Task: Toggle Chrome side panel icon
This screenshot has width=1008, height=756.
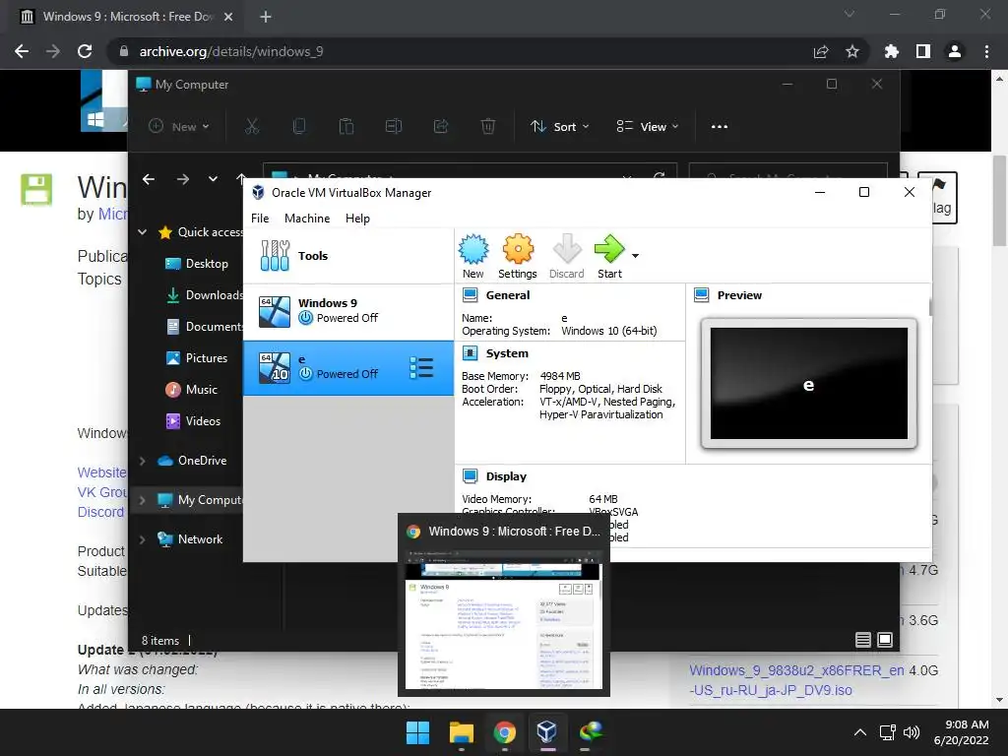Action: [923, 51]
